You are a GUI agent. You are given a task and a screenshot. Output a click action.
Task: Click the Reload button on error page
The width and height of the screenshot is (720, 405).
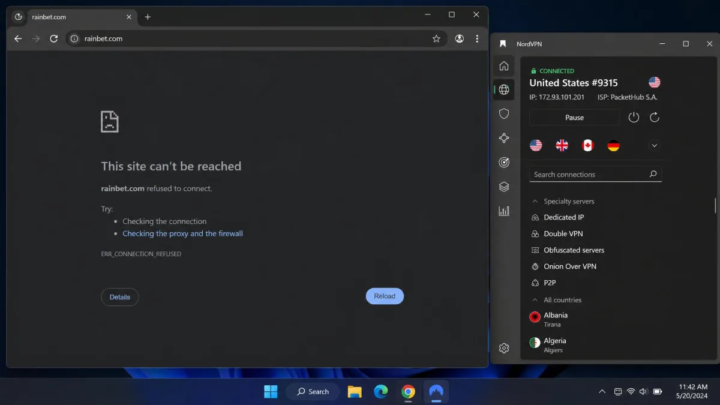(385, 296)
